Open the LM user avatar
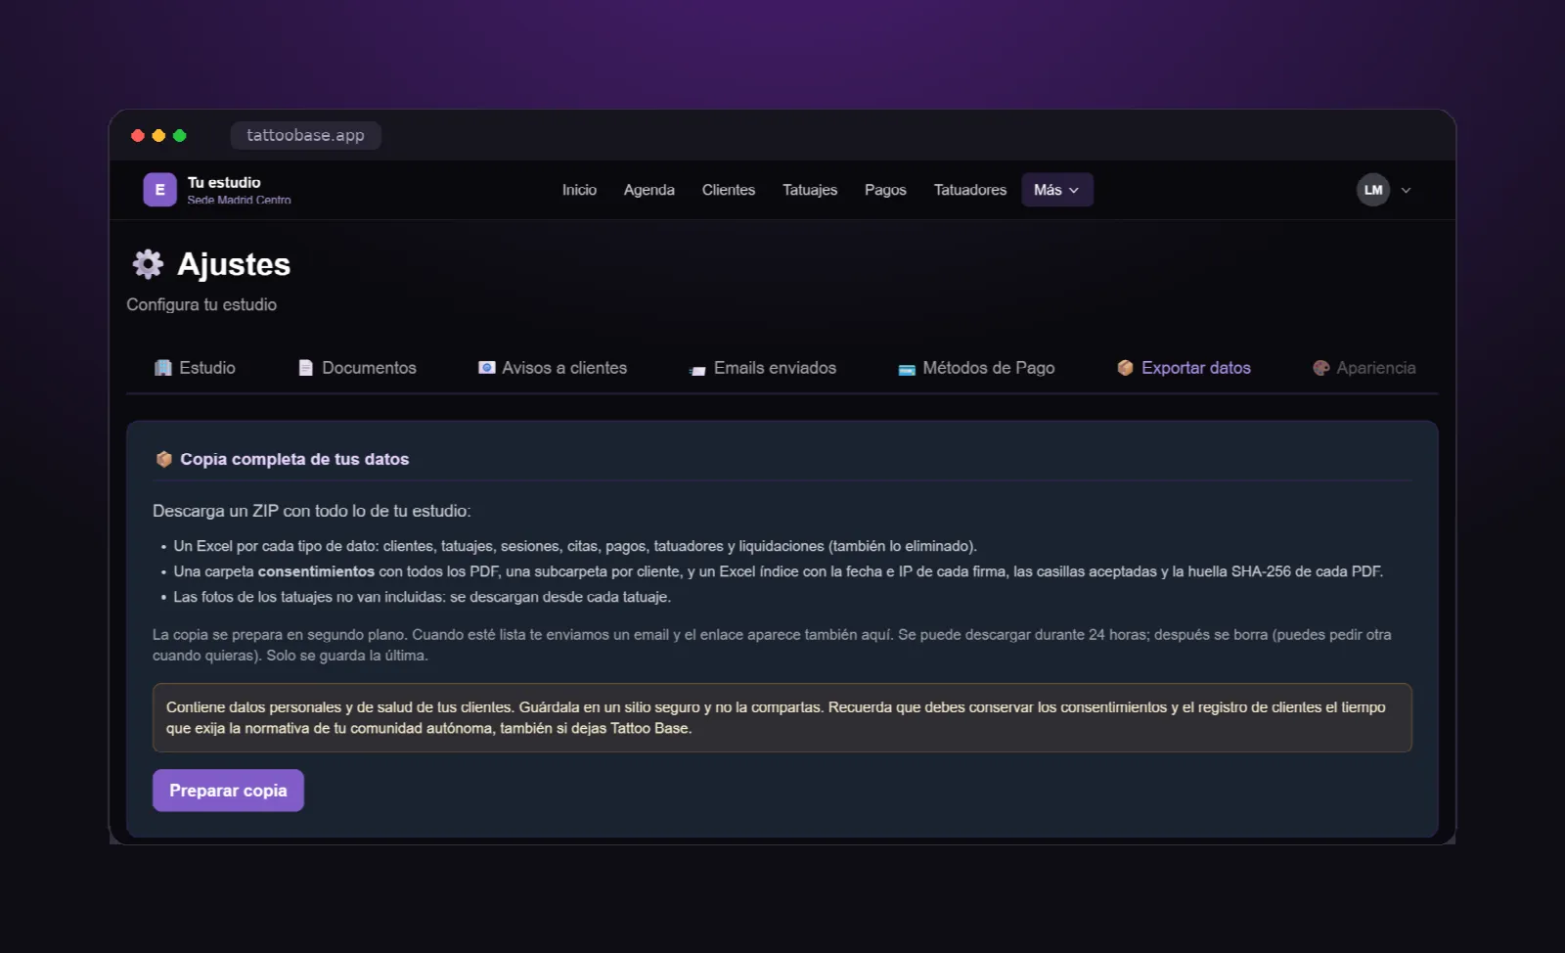This screenshot has width=1565, height=953. point(1372,190)
